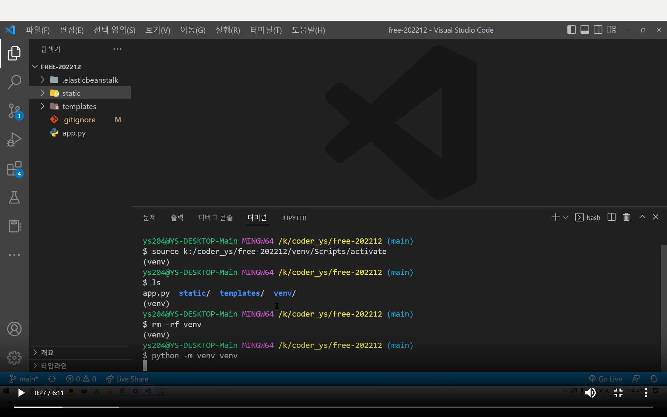
Task: Open the .gitignore file
Action: pos(80,120)
